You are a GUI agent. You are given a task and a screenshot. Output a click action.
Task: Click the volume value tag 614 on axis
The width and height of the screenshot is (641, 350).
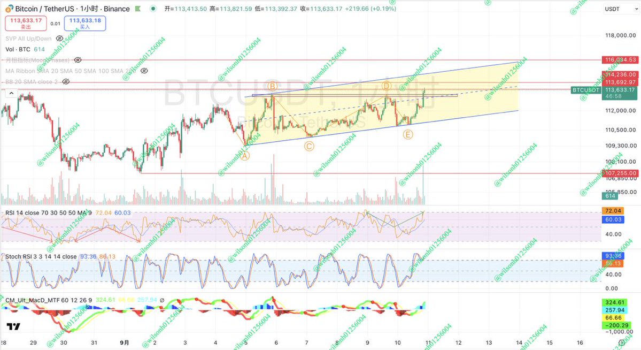pyautogui.click(x=610, y=196)
